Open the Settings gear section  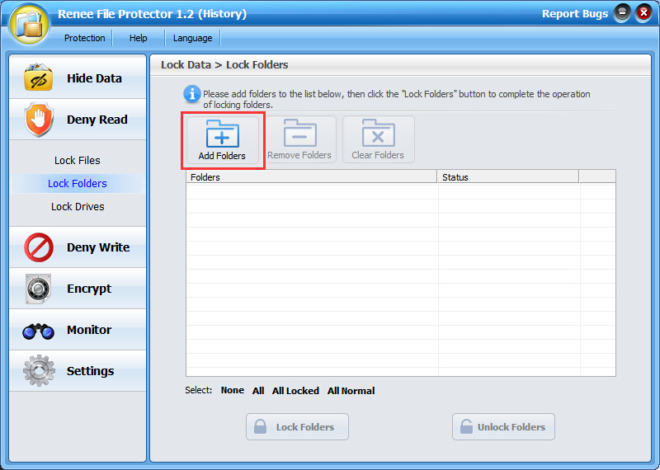tap(78, 371)
